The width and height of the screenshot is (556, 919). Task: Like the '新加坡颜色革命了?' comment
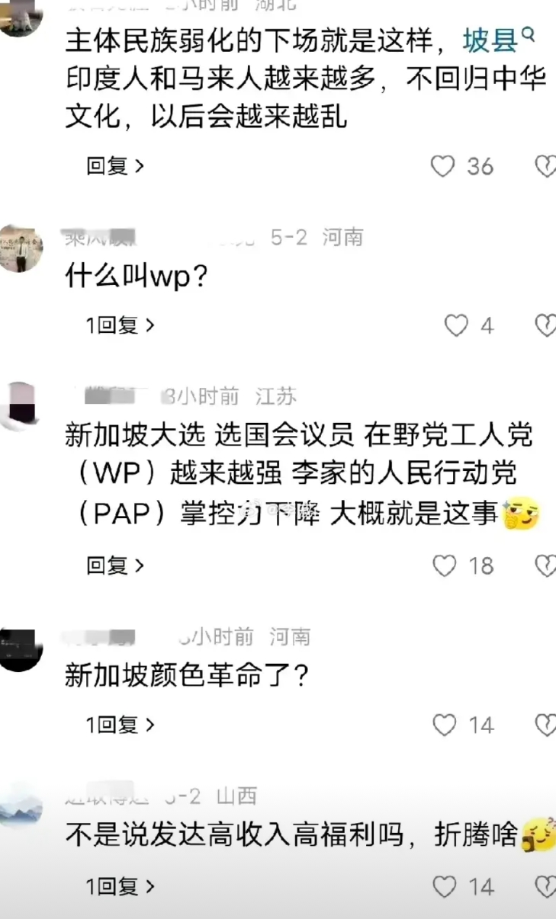(x=445, y=725)
